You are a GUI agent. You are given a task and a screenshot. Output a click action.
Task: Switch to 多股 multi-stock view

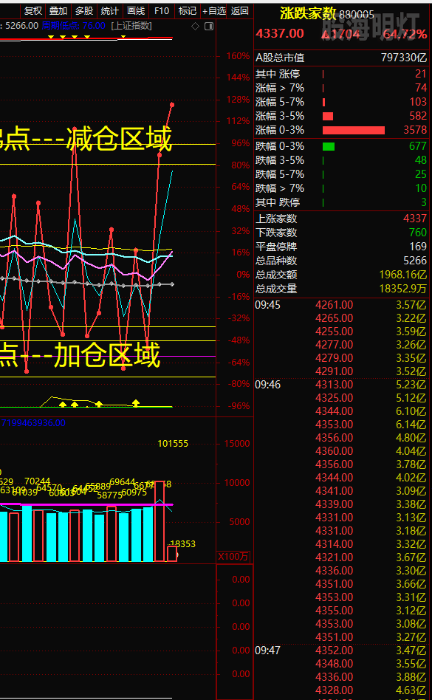click(x=84, y=11)
